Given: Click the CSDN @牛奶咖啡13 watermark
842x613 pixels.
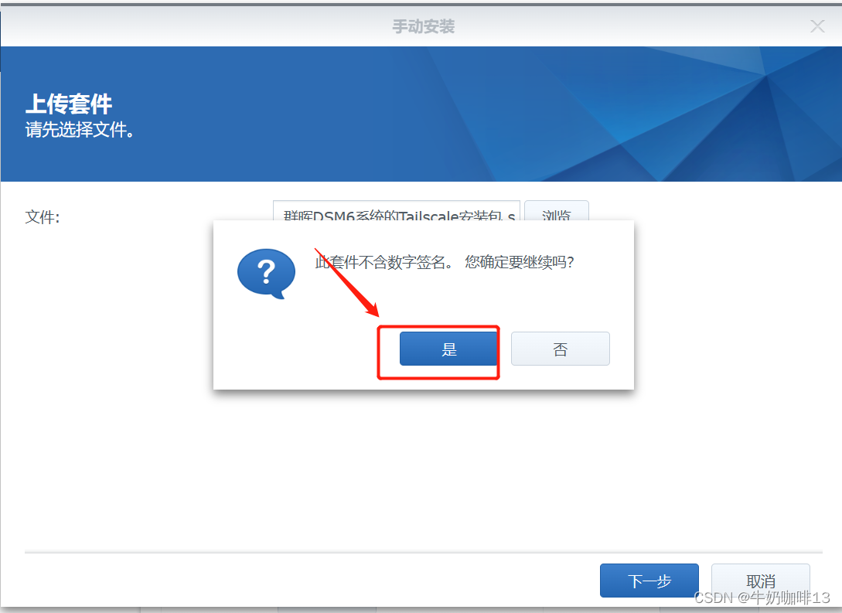Looking at the screenshot, I should (762, 598).
